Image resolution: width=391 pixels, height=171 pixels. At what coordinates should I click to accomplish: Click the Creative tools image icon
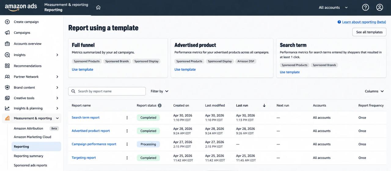coord(7,98)
